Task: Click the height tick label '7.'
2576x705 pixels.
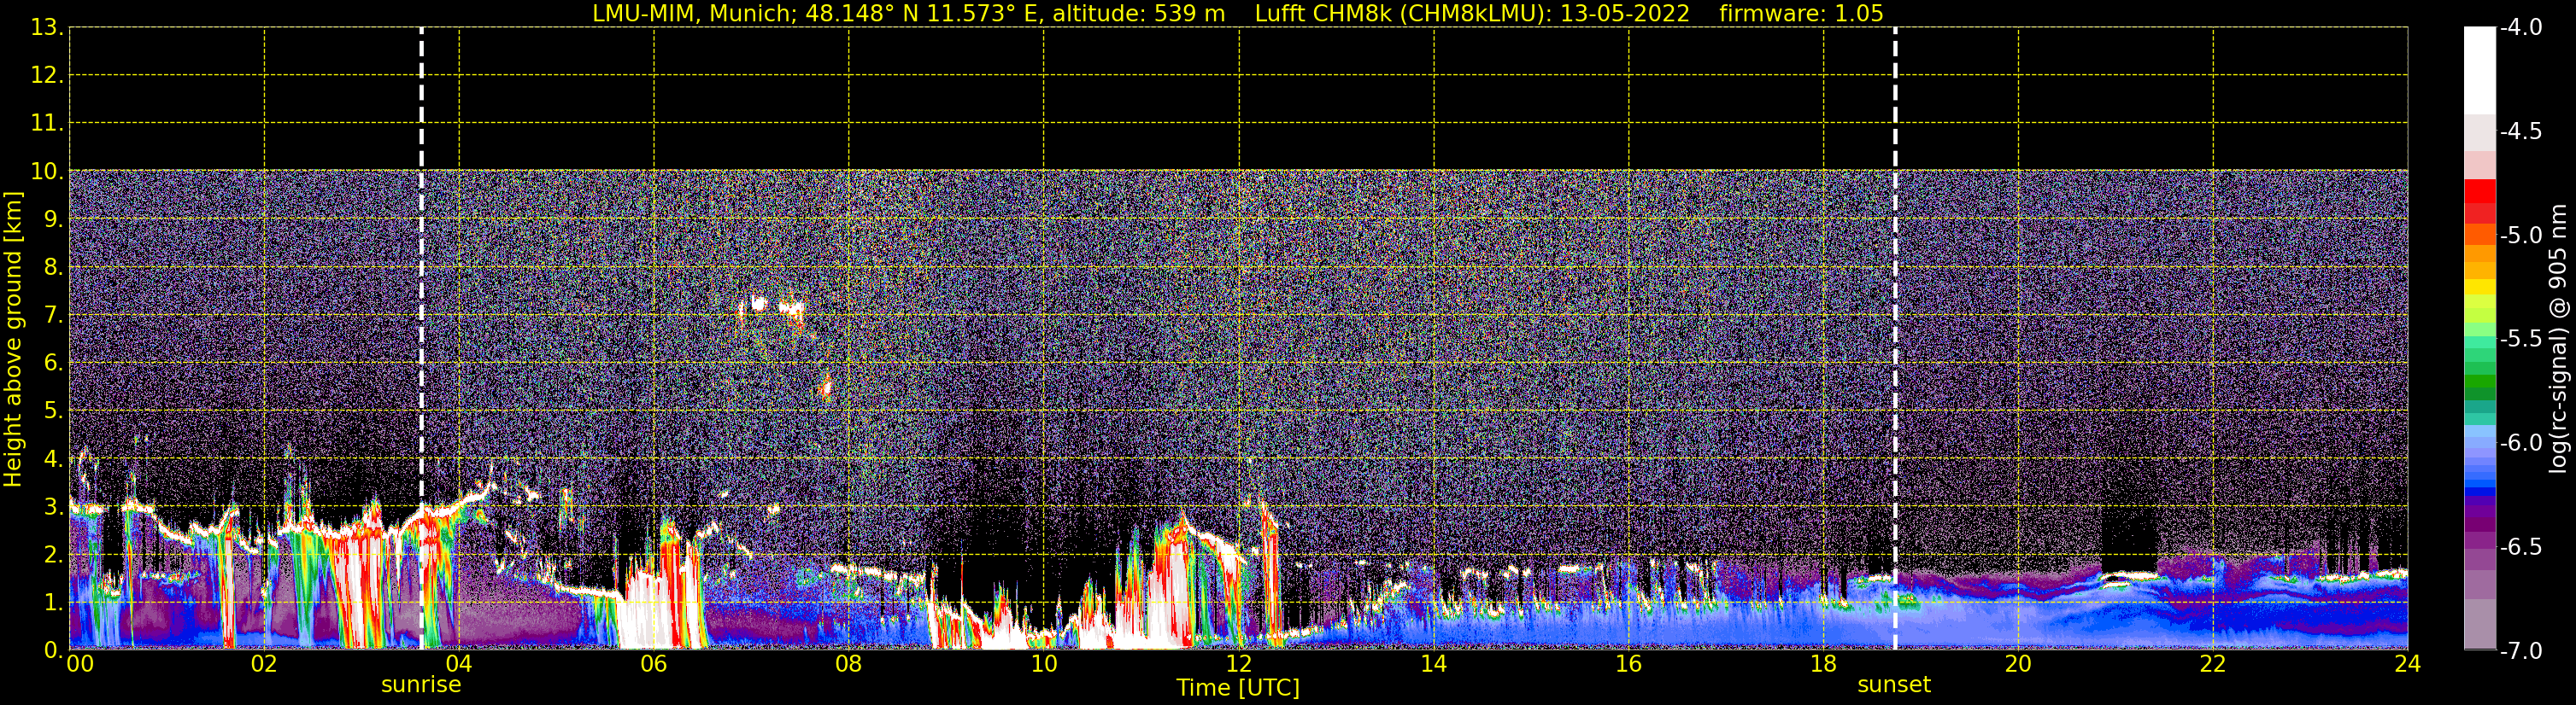Action: click(x=53, y=316)
